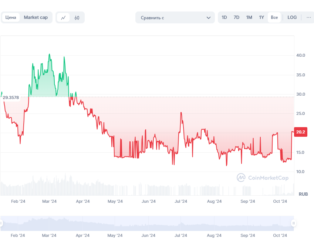This screenshot has height=245, width=314.
Task: Click the 20.2 current price label
Action: pos(301,132)
